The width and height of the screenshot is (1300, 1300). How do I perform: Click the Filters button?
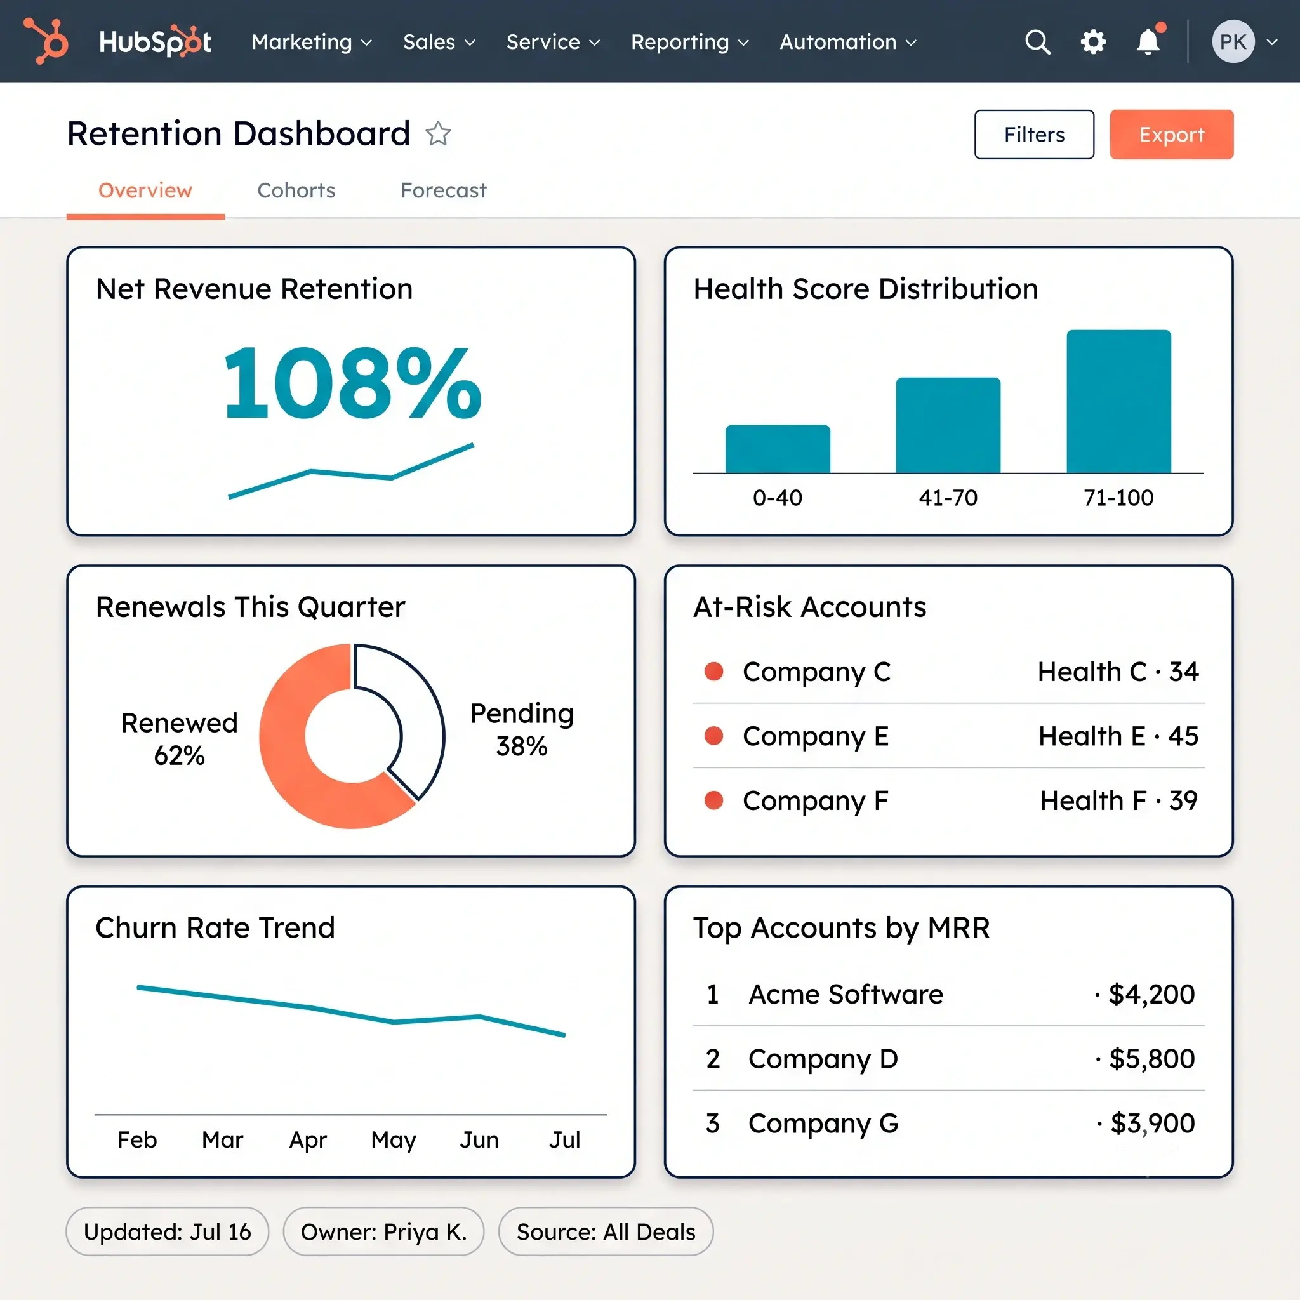coord(1033,135)
